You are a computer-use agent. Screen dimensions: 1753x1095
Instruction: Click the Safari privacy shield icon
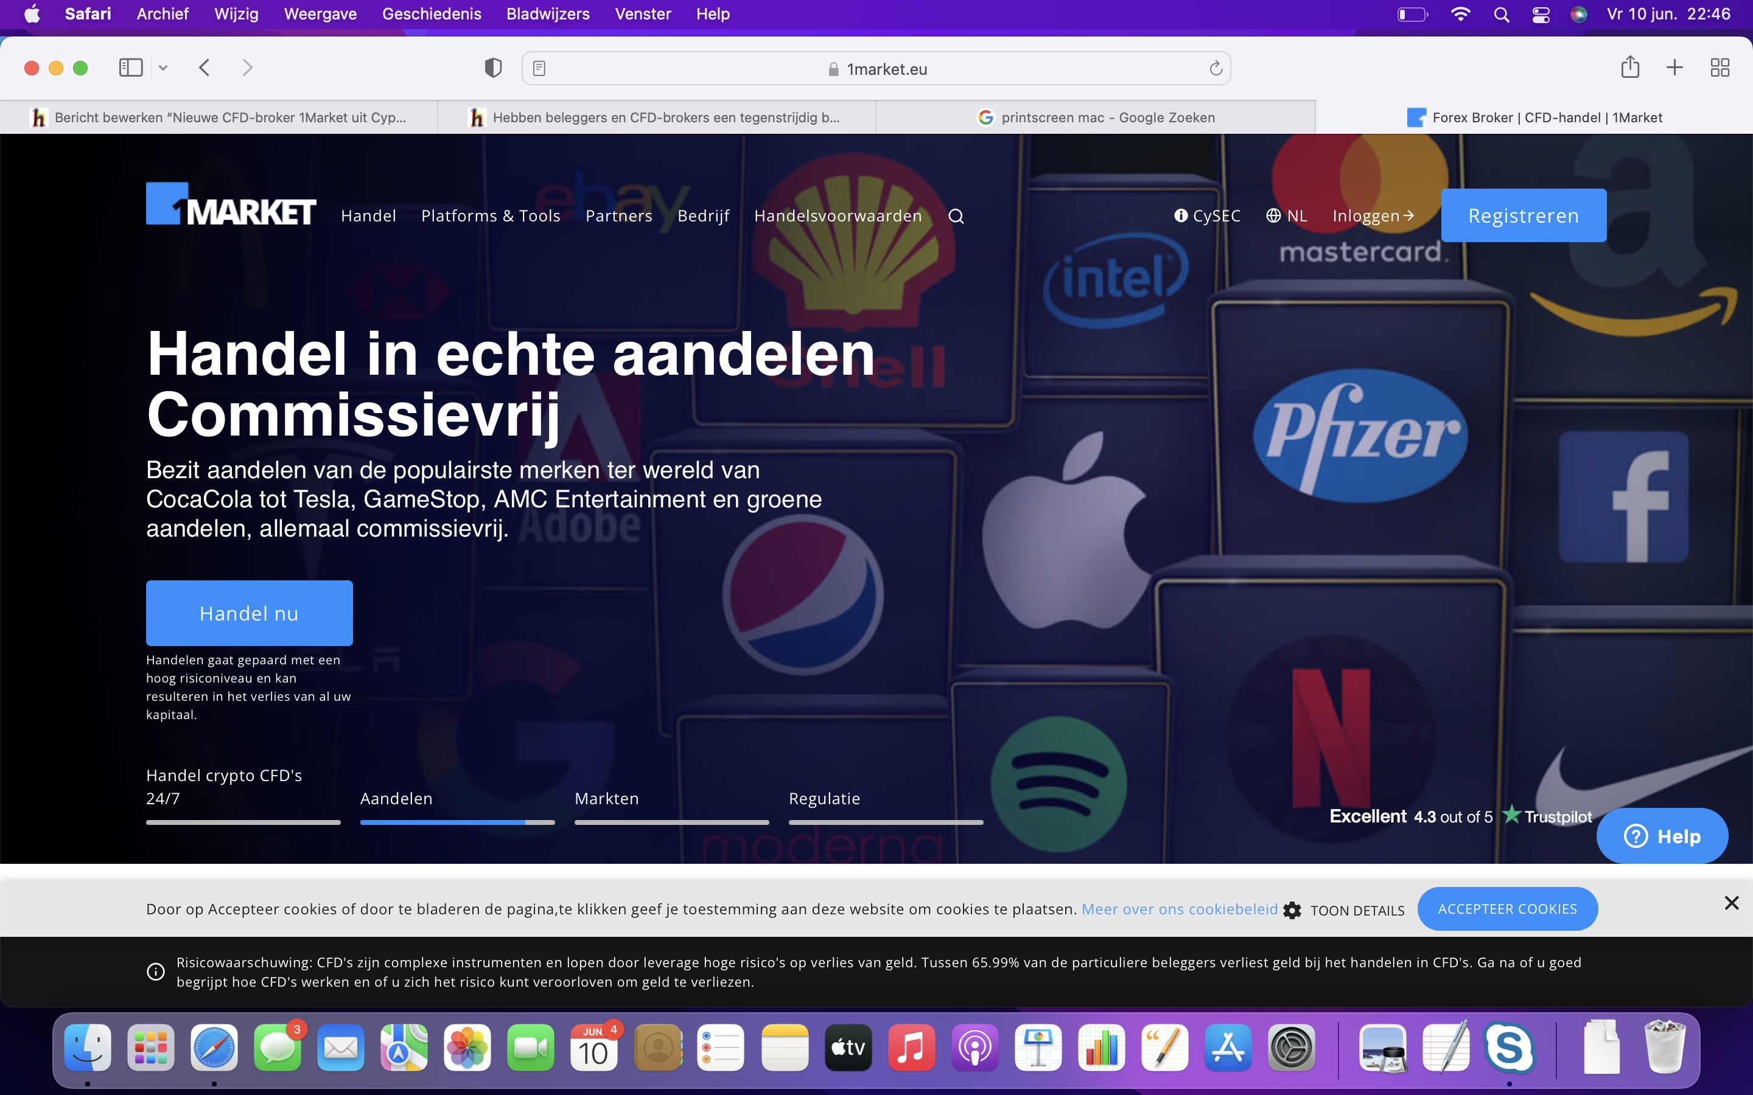coord(493,68)
